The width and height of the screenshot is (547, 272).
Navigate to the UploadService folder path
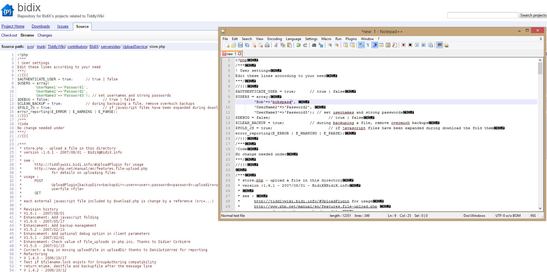[135, 46]
